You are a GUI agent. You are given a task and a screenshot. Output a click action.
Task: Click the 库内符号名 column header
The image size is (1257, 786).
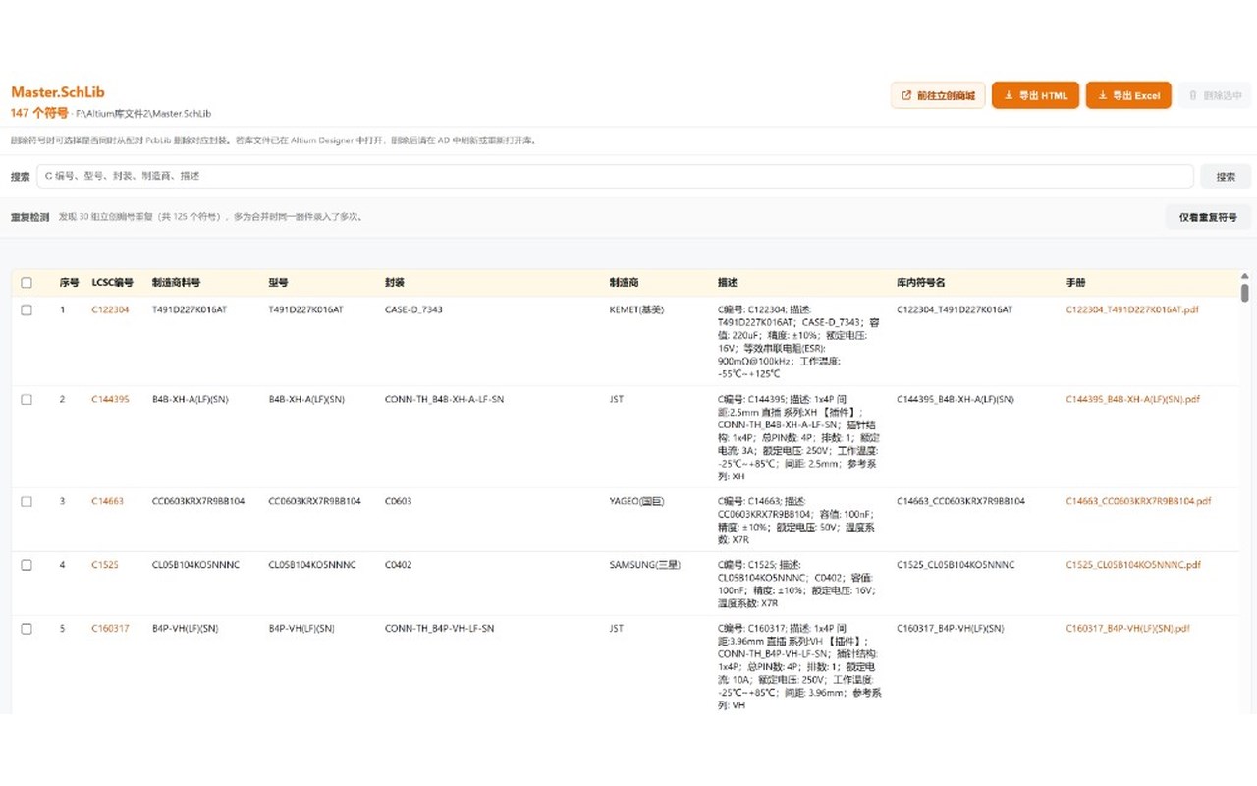coord(921,283)
